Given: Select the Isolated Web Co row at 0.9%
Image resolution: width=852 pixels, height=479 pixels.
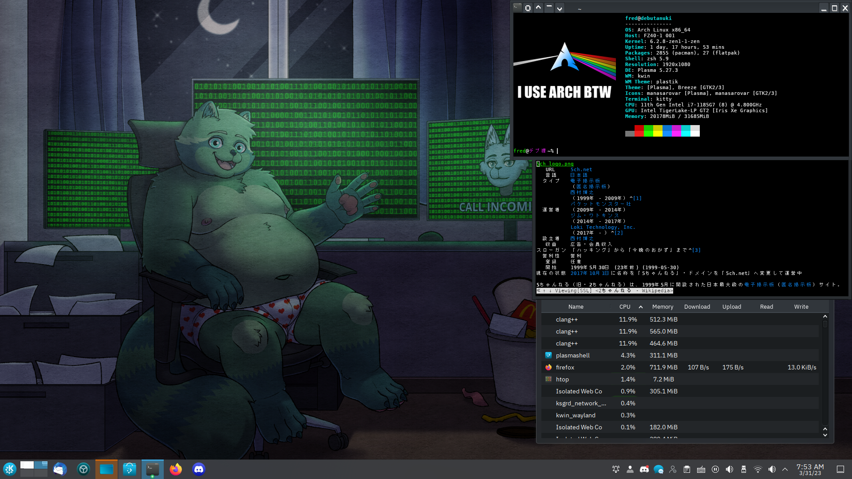Looking at the screenshot, I should (680, 391).
